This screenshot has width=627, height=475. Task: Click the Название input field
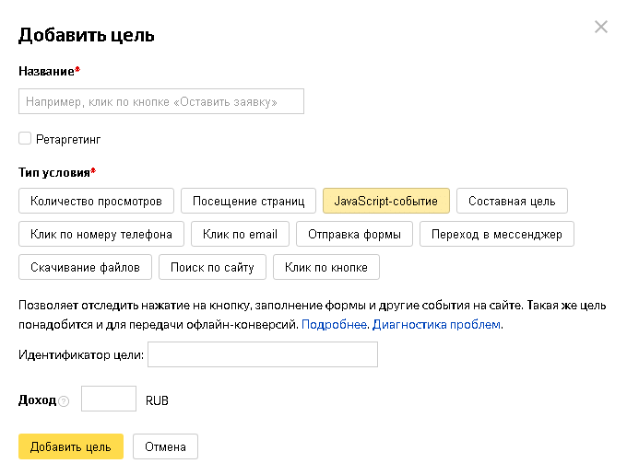pyautogui.click(x=161, y=101)
